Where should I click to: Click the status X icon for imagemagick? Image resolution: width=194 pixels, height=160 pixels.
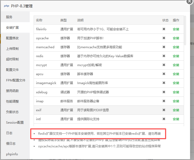pos(164,83)
